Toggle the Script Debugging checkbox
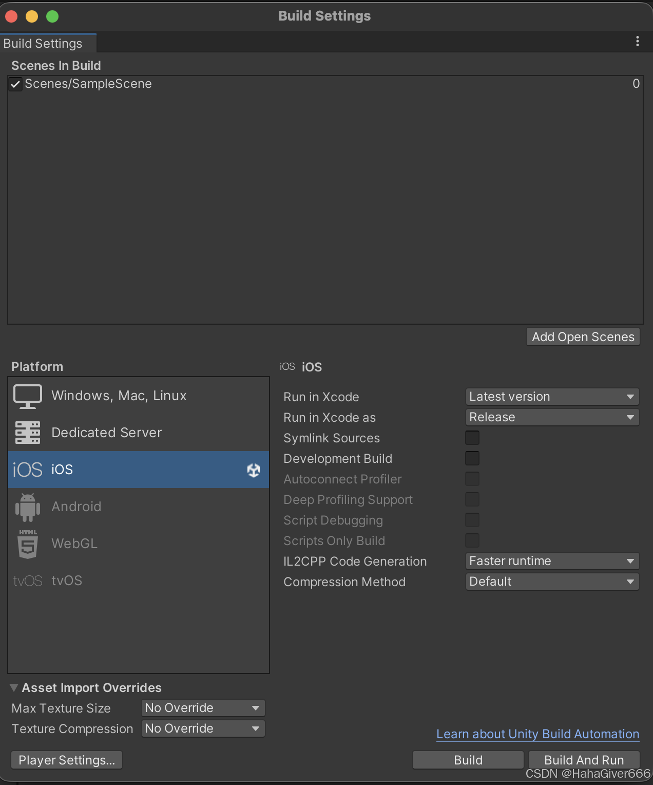The width and height of the screenshot is (653, 785). pos(472,520)
